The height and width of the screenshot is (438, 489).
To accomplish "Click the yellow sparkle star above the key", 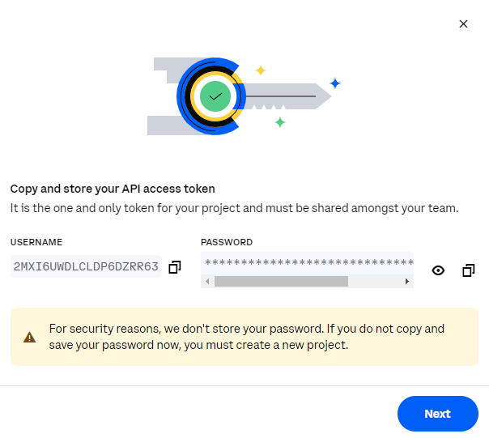I will 261,70.
